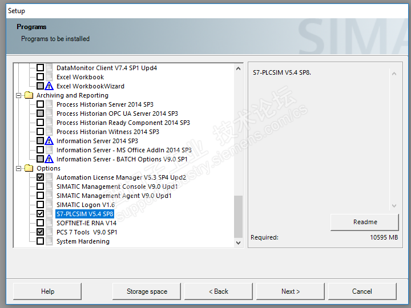This screenshot has width=411, height=308.
Task: Click document icon next to System Hardening
Action: pos(49,241)
